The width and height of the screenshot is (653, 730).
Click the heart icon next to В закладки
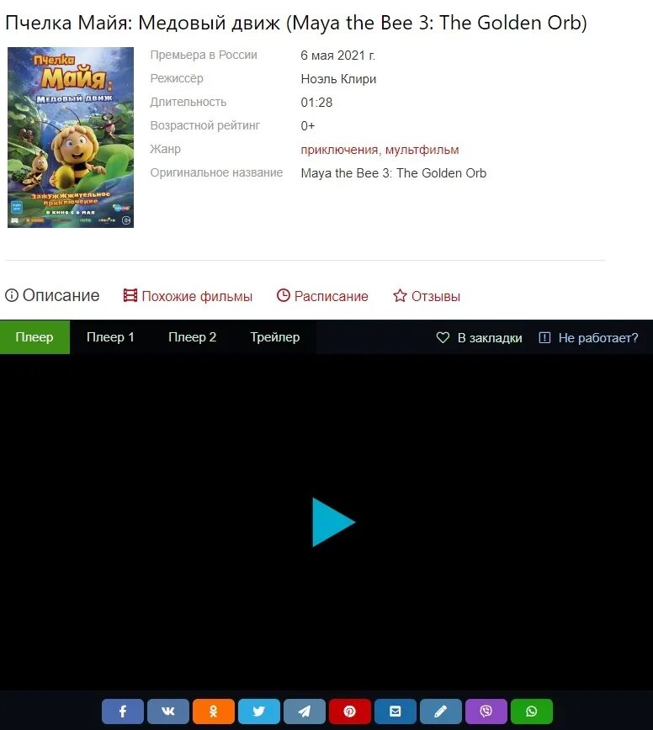click(443, 337)
